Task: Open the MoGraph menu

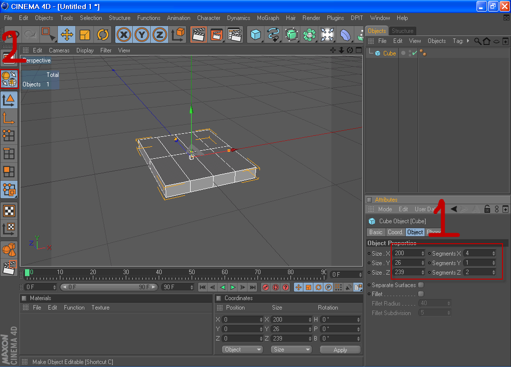Action: [x=268, y=18]
